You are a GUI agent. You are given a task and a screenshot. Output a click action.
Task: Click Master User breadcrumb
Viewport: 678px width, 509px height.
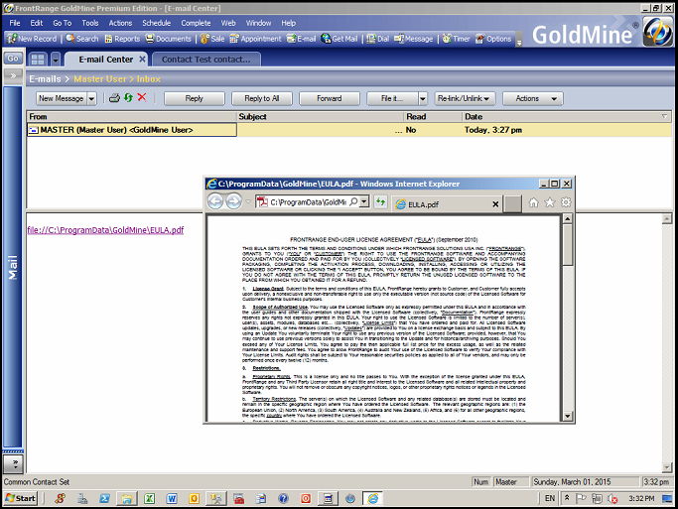click(100, 79)
